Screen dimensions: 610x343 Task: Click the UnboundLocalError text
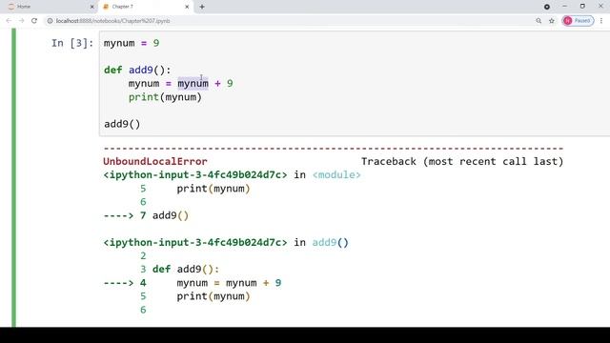click(x=155, y=161)
